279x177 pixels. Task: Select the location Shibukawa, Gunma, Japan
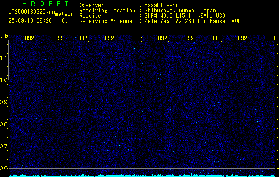pyautogui.click(x=180, y=11)
